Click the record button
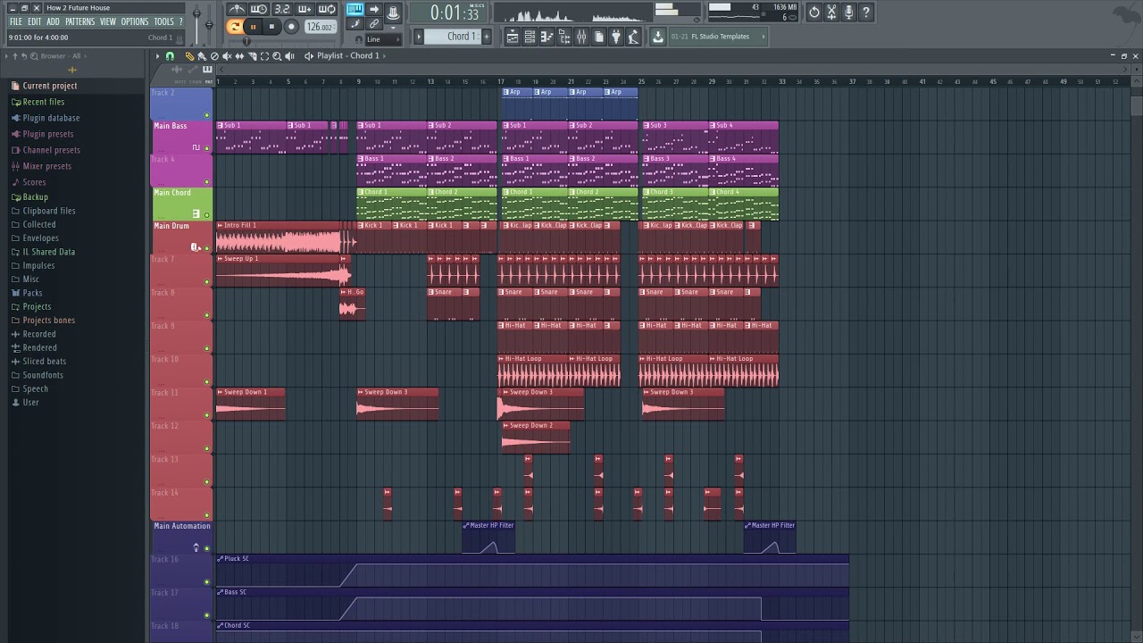This screenshot has height=643, width=1143. point(291,27)
